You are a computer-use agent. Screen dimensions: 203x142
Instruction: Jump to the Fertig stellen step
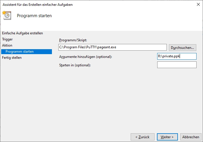click(x=12, y=58)
